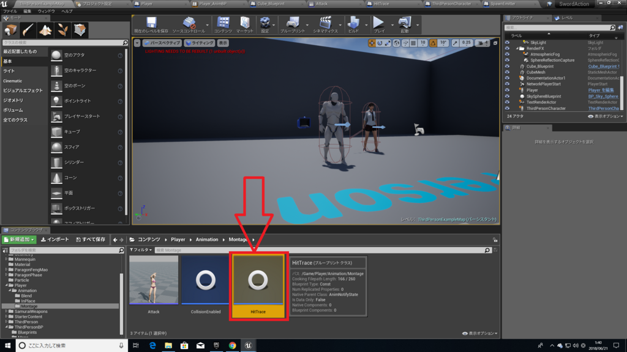Viewport: 627px width, 352px height.
Task: Click the Save All button
Action: tap(91, 240)
